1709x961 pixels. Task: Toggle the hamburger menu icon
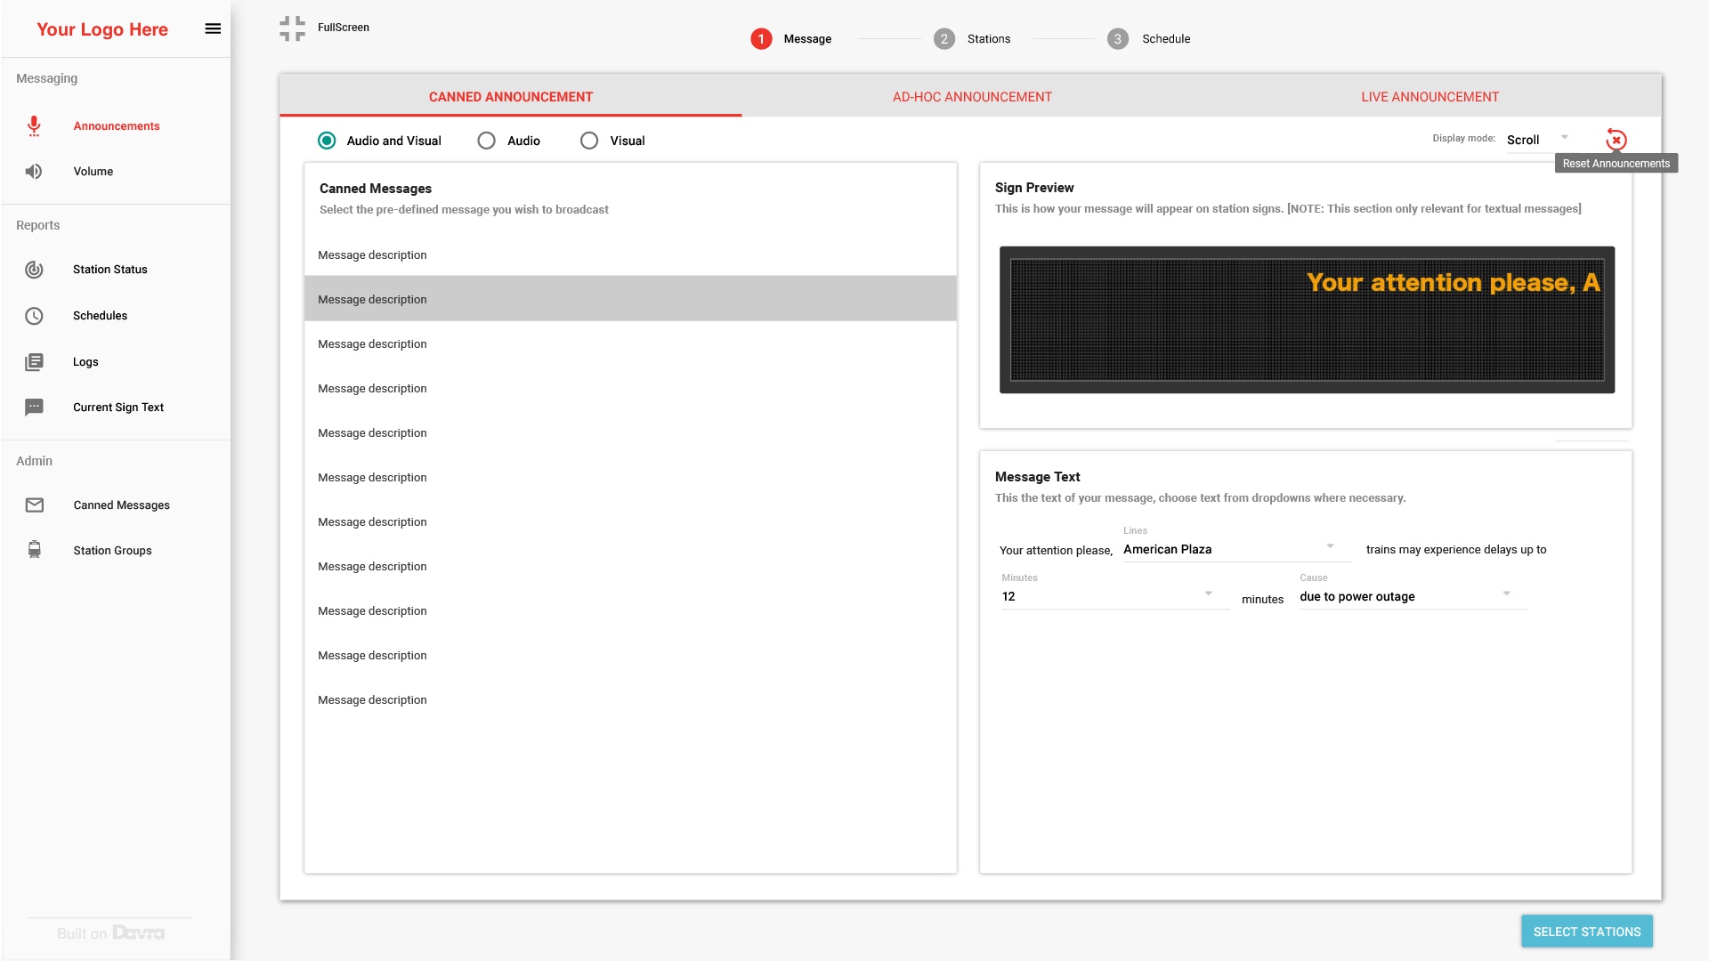(x=213, y=28)
